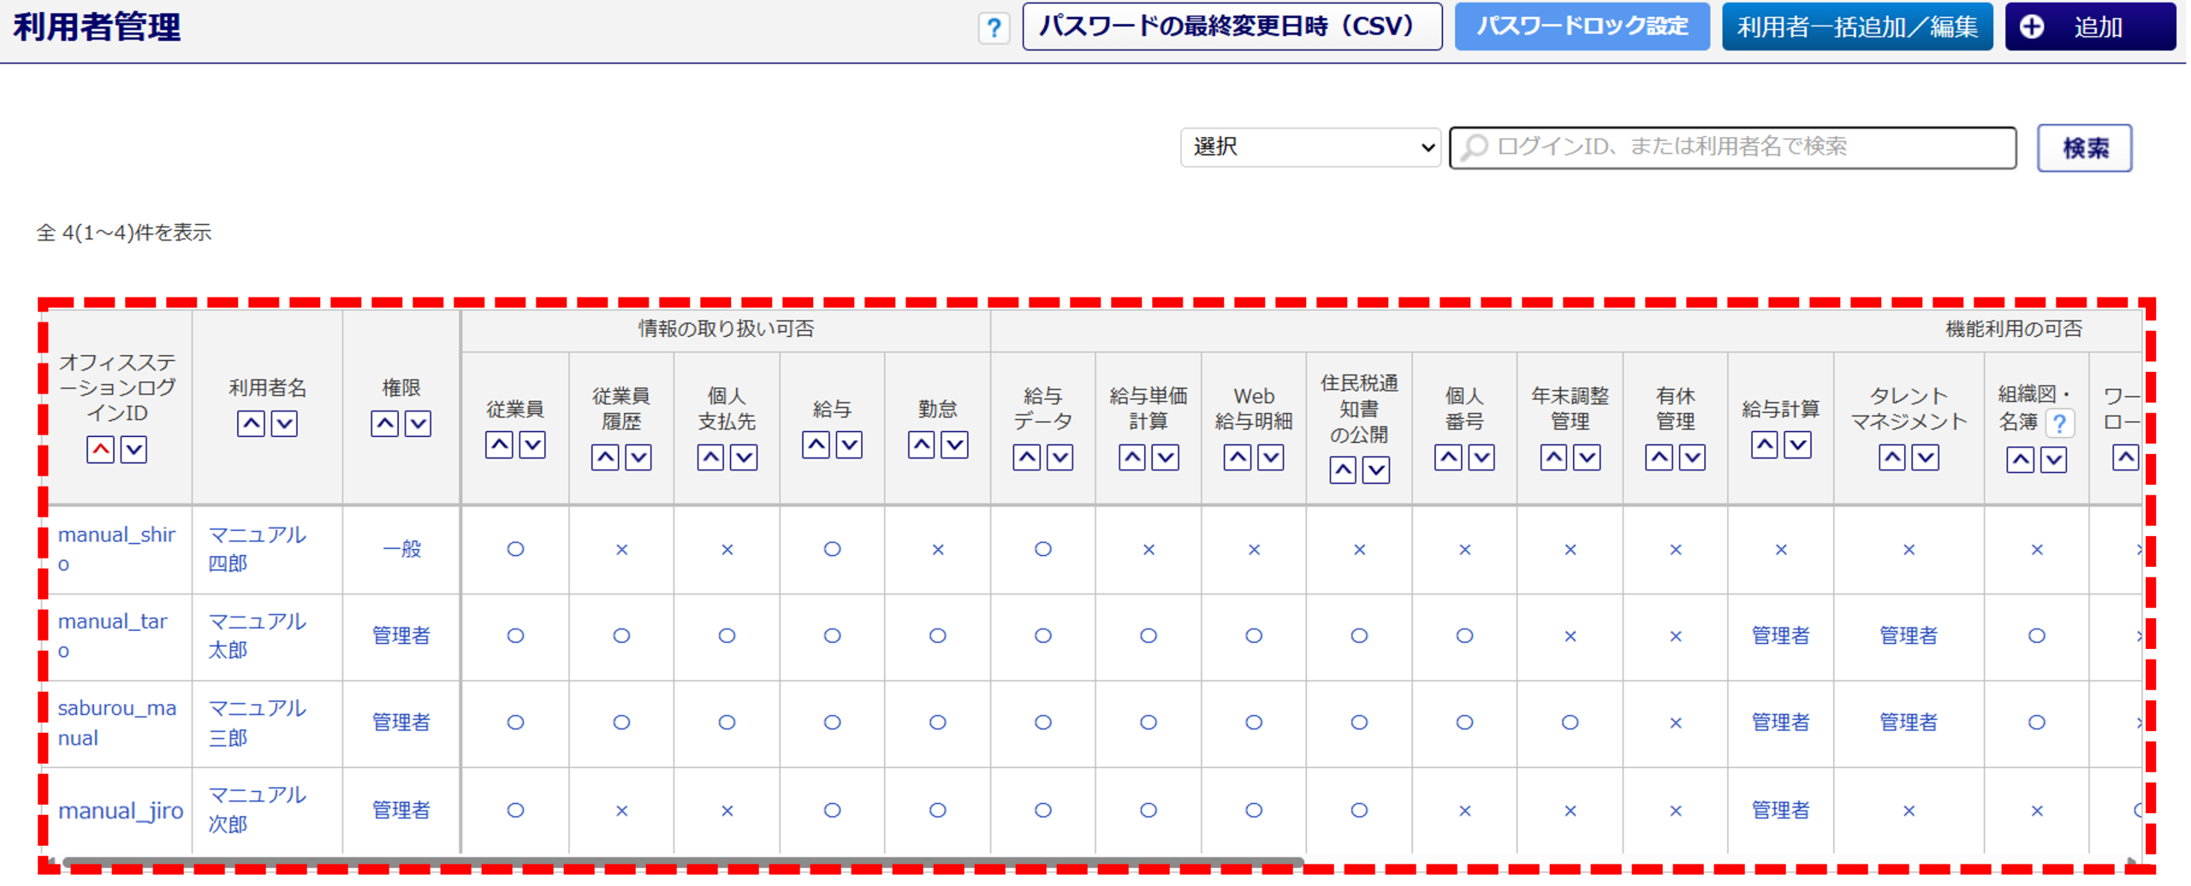
Task: Sort 給与 column ascending
Action: [x=816, y=445]
